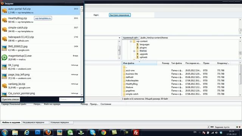
Task: Click Состояние column header in queue
Action: 106,104
